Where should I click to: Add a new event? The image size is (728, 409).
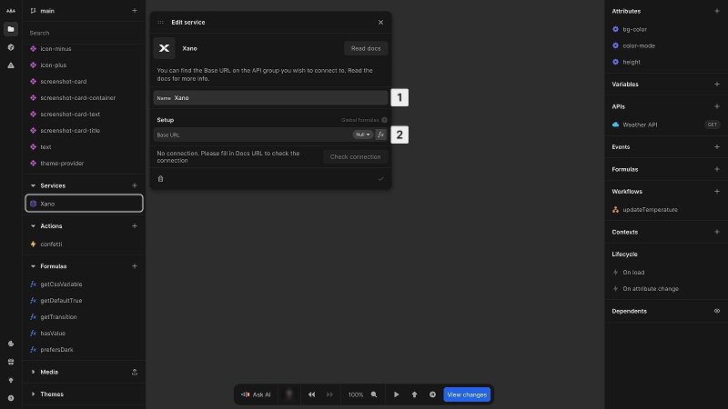[x=717, y=147]
